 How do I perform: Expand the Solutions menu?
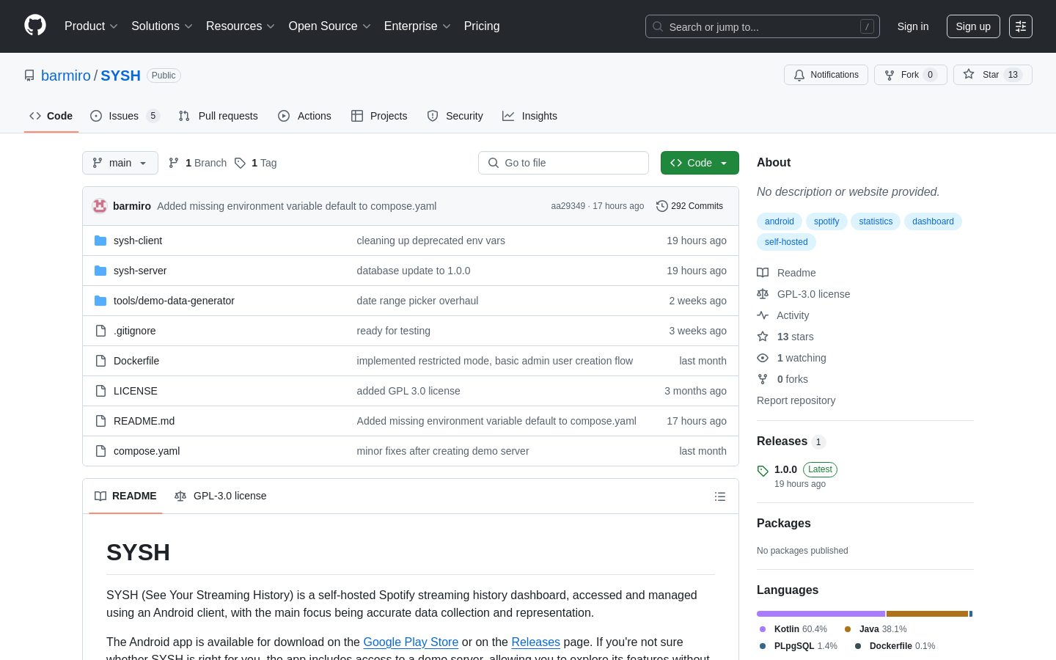(162, 26)
